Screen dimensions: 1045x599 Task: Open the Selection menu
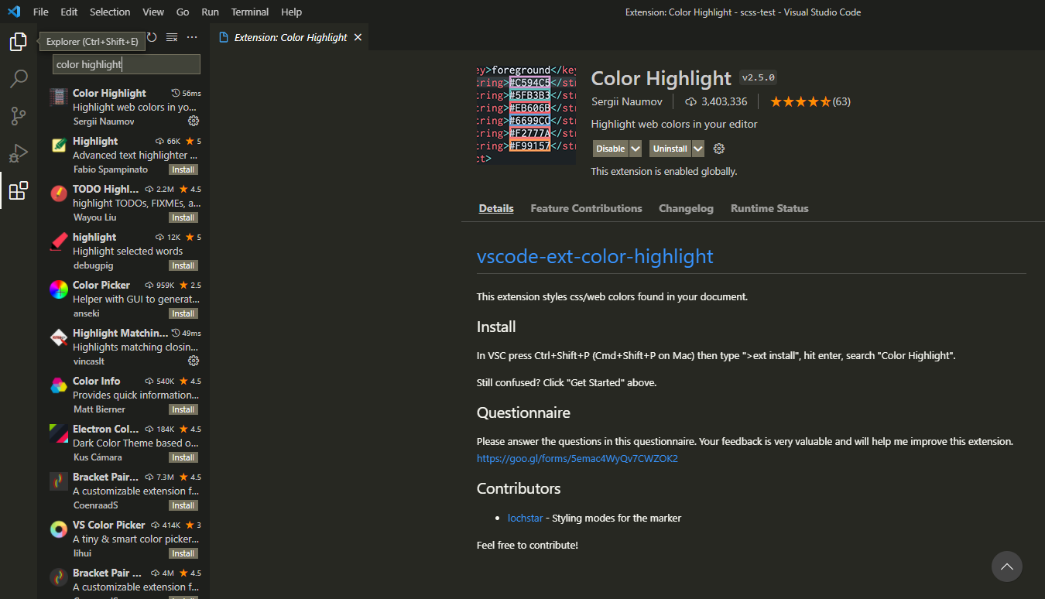coord(110,12)
